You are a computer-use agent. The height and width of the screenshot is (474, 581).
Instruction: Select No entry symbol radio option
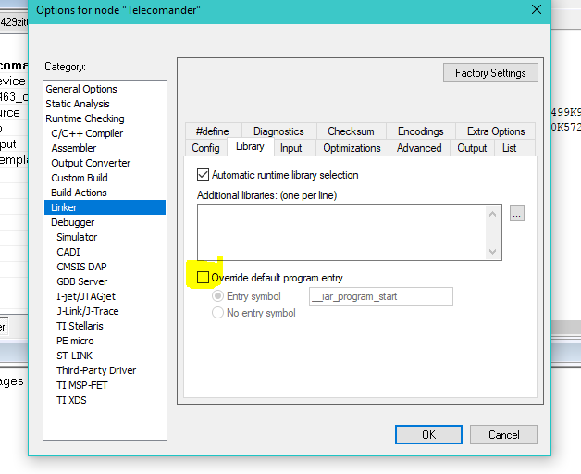pyautogui.click(x=217, y=313)
